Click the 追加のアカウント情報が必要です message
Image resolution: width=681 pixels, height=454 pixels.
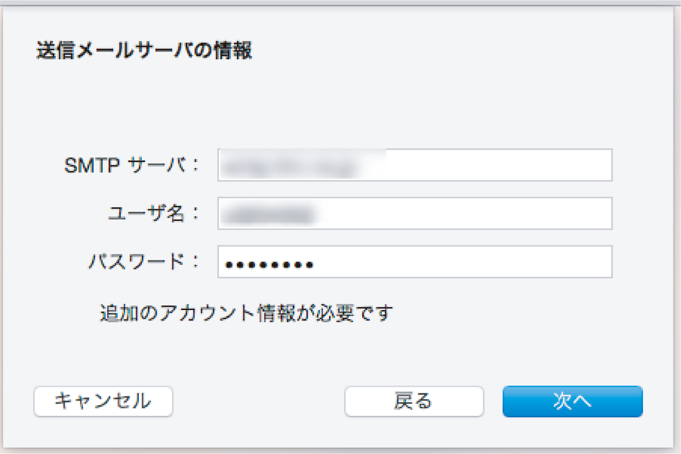coord(246,313)
